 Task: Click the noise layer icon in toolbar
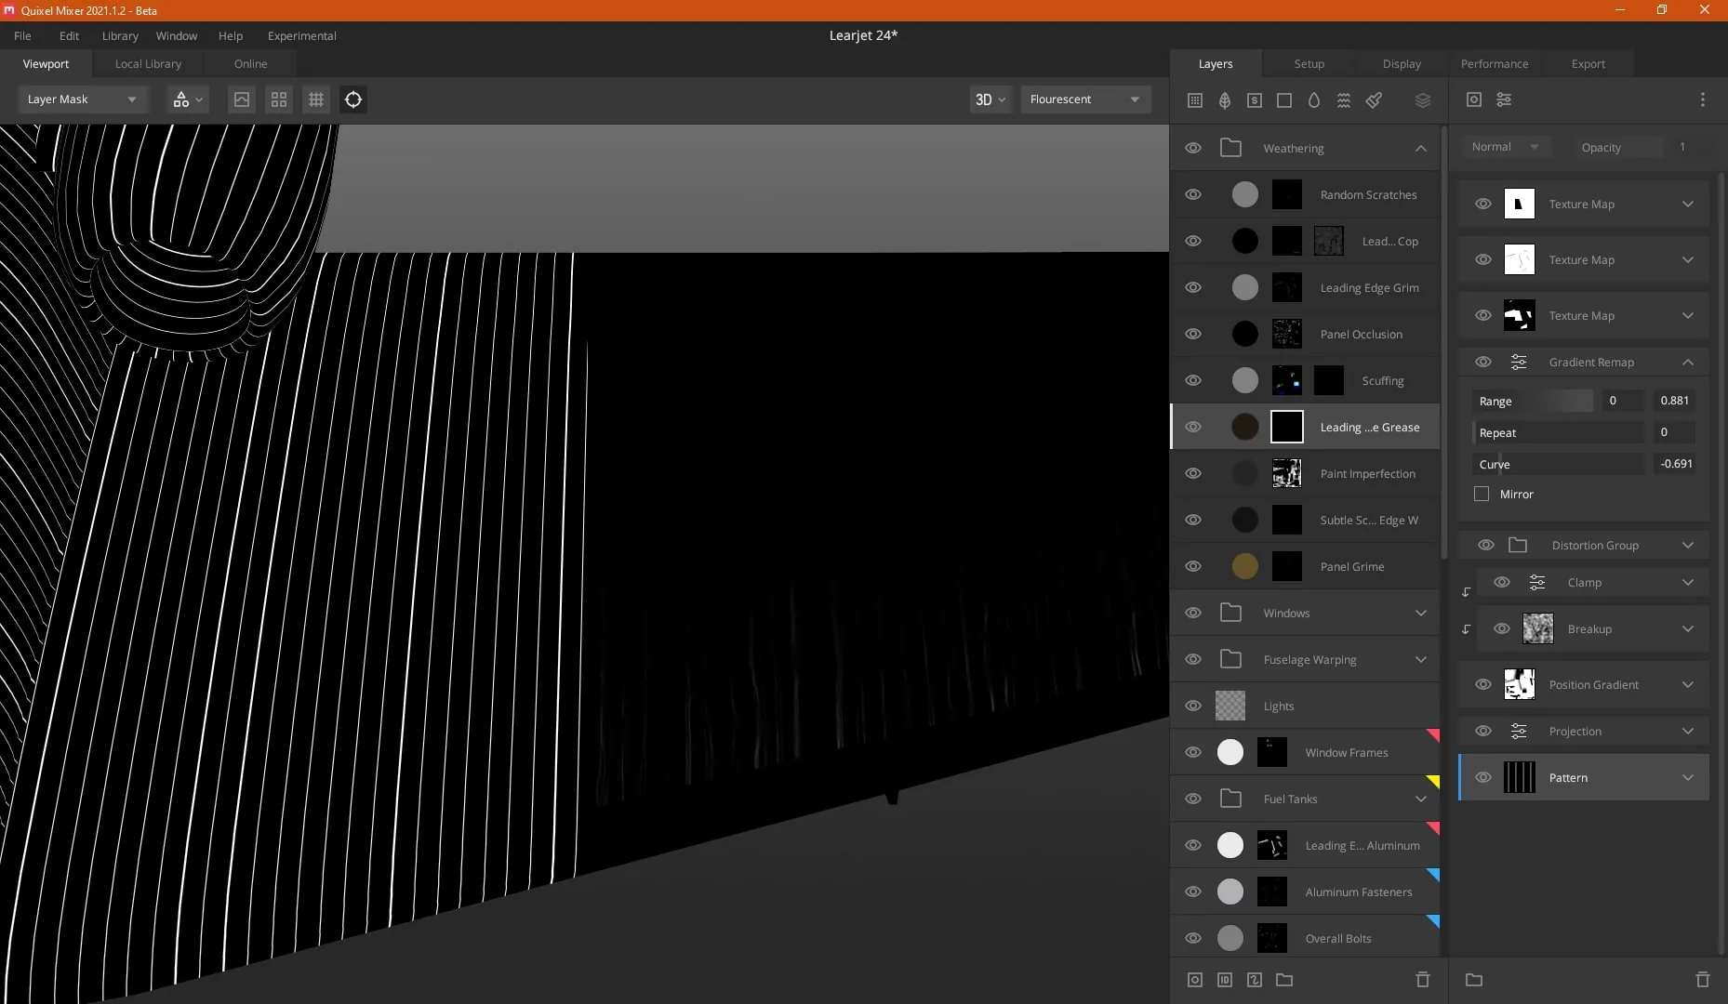pyautogui.click(x=1344, y=100)
